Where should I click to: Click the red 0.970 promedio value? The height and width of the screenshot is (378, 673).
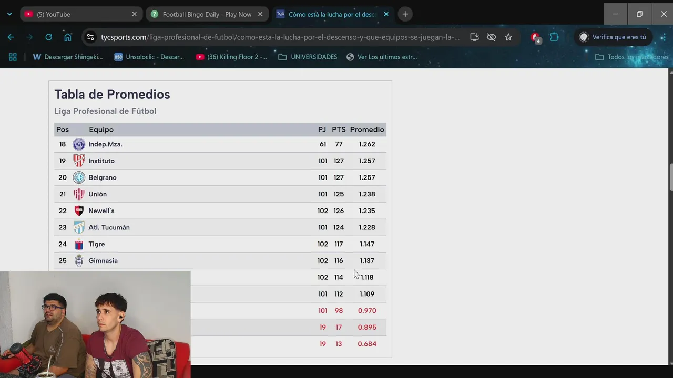367,310
